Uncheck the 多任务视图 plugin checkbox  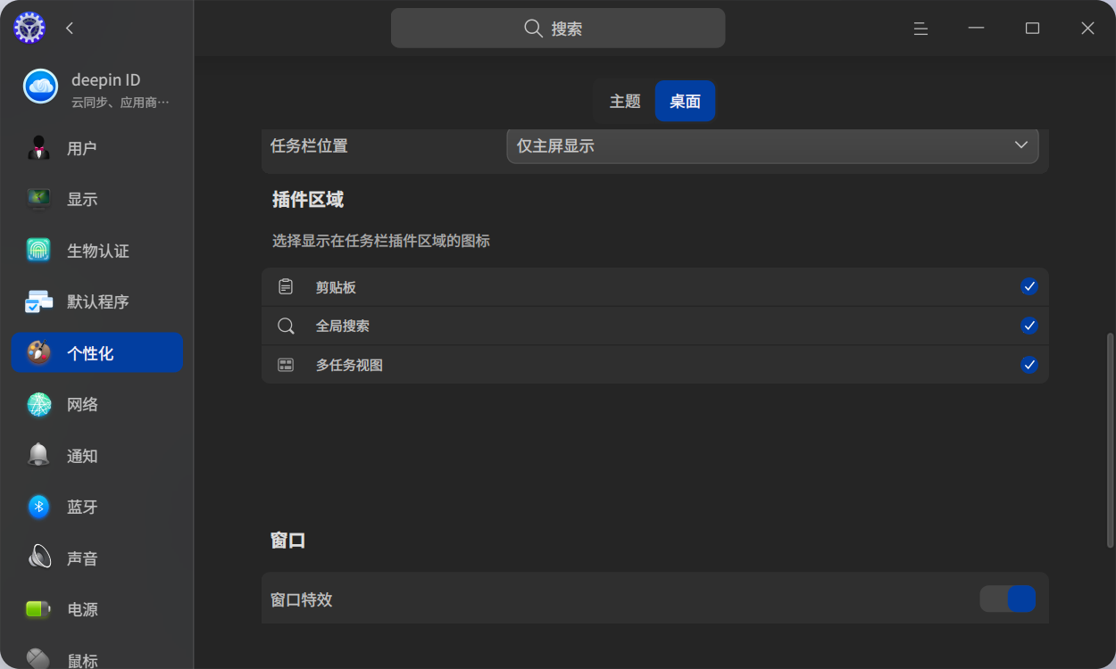coord(1029,364)
